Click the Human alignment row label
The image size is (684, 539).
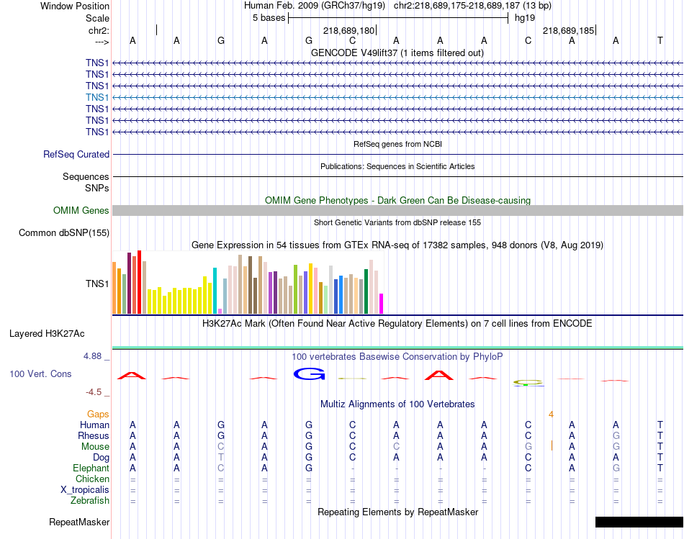94,425
